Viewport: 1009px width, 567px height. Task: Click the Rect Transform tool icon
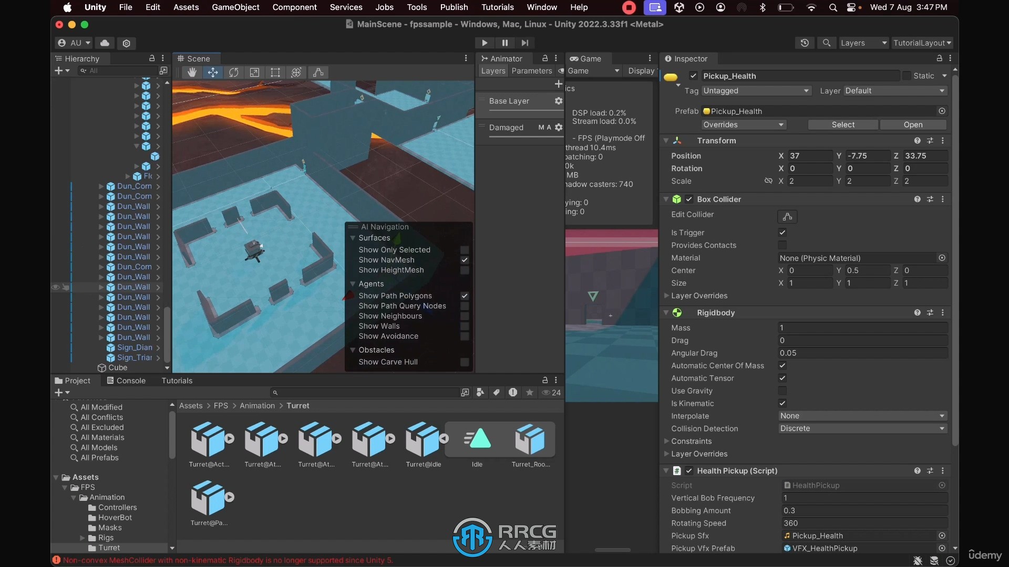[274, 72]
